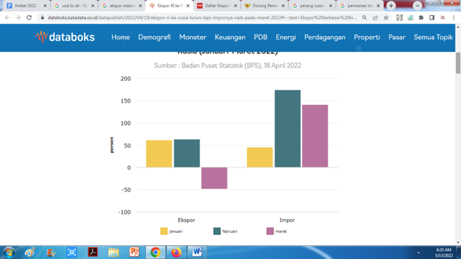Open PowerPoint from the taskbar
Screen dimensions: 461x259
[134, 252]
